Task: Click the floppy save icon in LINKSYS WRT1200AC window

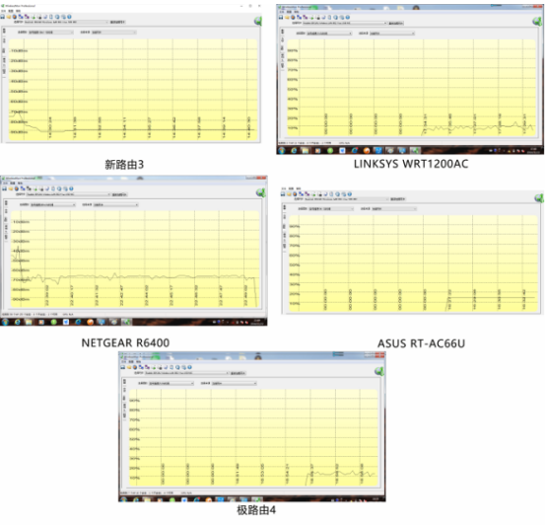Action: pos(281,17)
